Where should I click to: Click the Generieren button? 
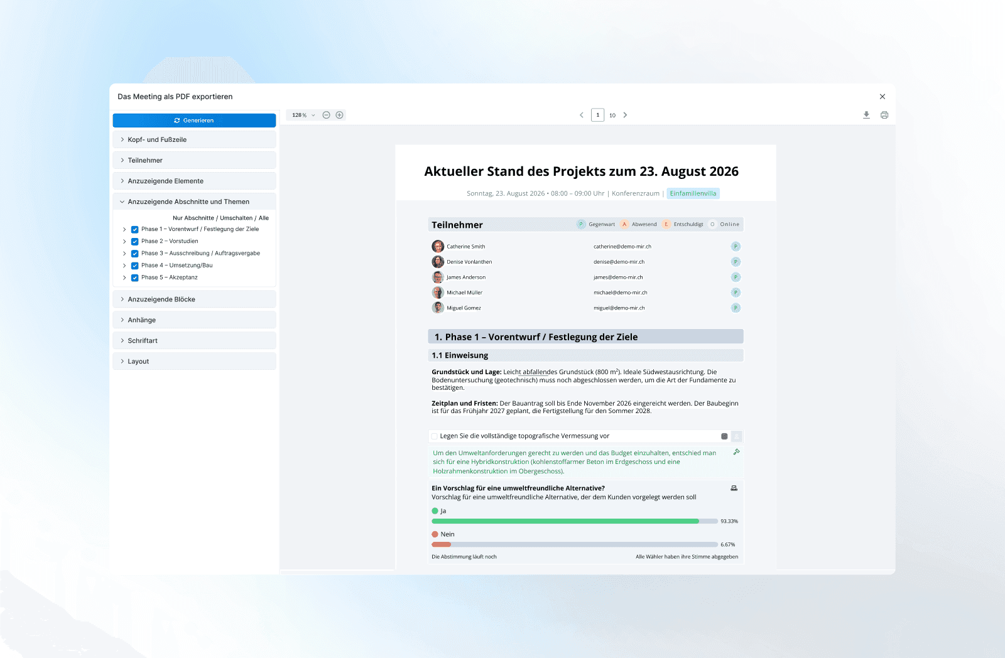194,121
